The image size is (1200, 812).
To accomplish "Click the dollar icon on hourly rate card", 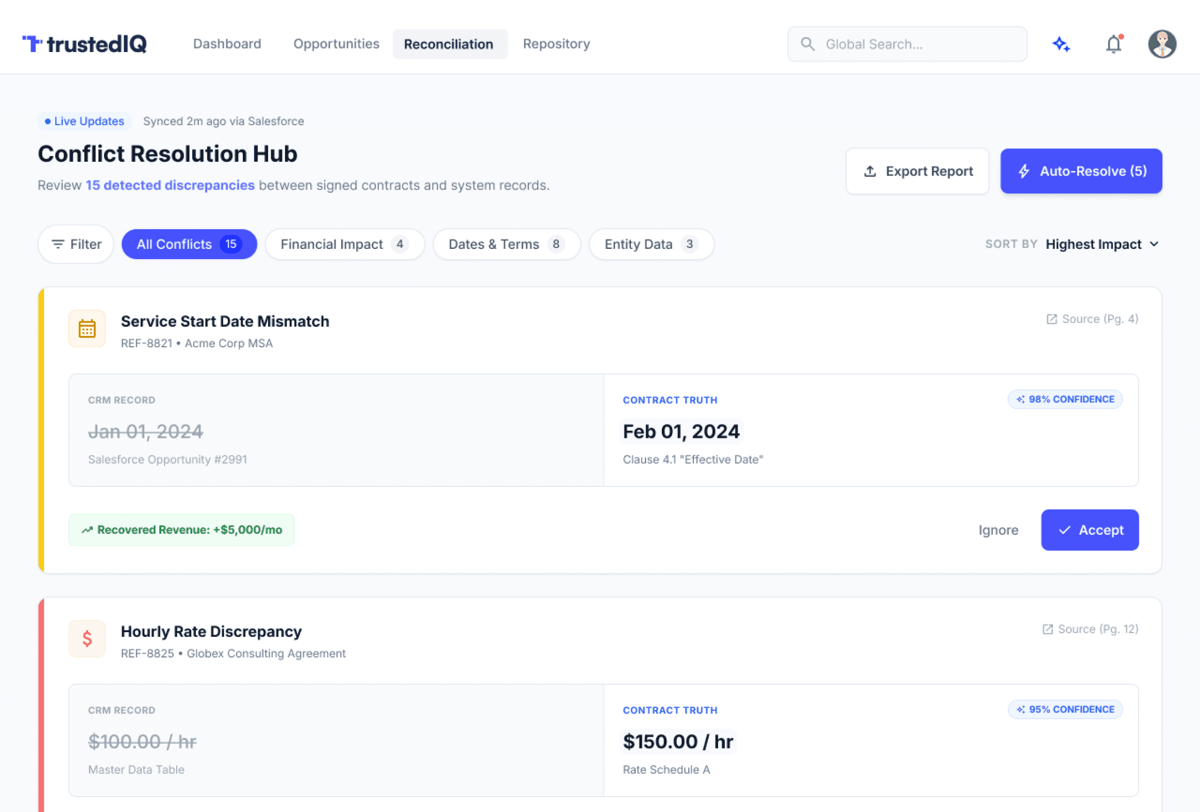I will (x=87, y=638).
